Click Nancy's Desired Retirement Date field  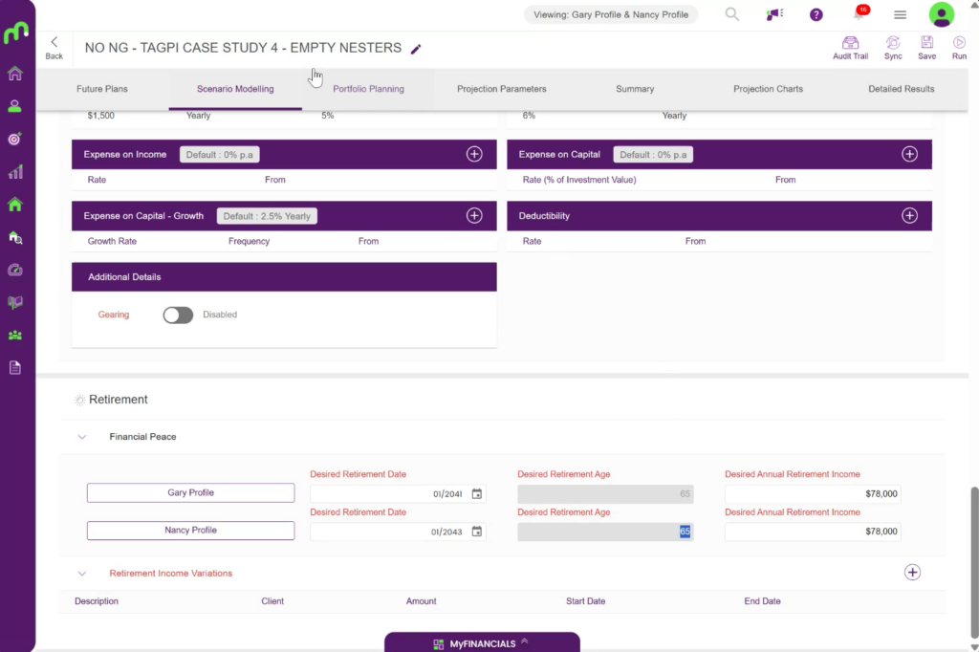click(398, 532)
